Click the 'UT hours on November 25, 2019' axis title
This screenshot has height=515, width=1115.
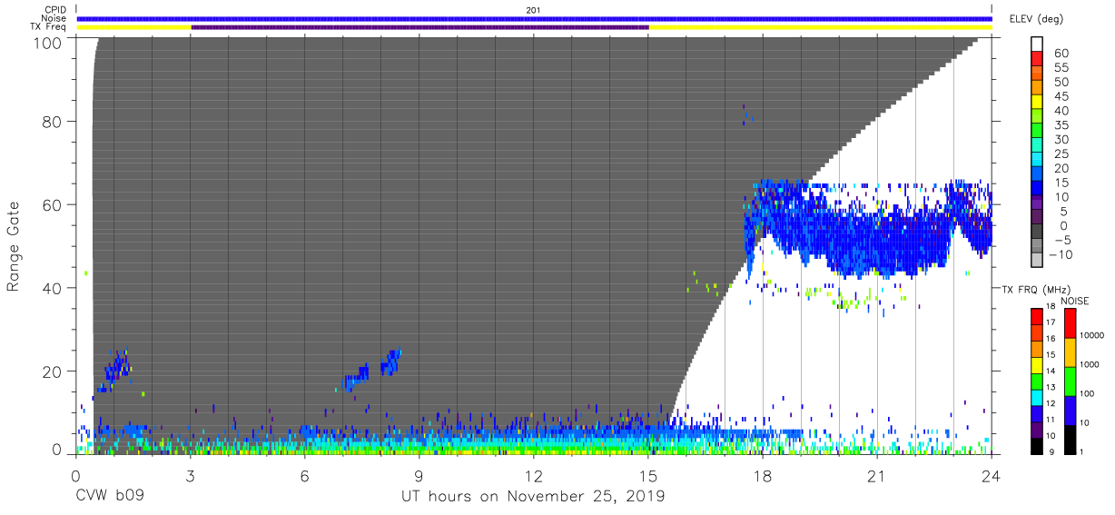533,497
